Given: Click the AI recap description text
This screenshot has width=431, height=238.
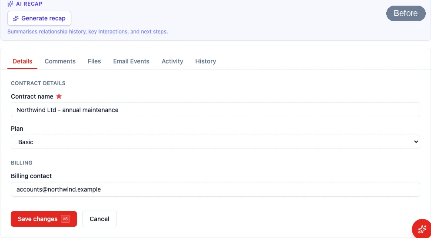Looking at the screenshot, I should [88, 32].
